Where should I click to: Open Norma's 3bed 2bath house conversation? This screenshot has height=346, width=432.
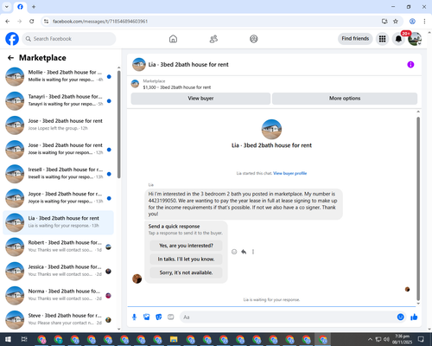click(58, 296)
